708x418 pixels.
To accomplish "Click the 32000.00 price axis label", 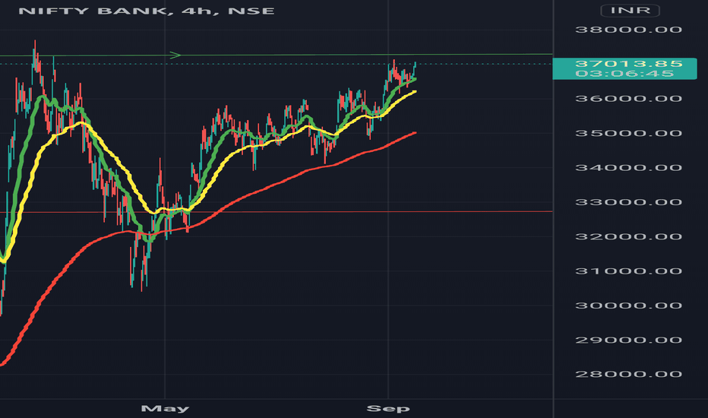I will 628,236.
